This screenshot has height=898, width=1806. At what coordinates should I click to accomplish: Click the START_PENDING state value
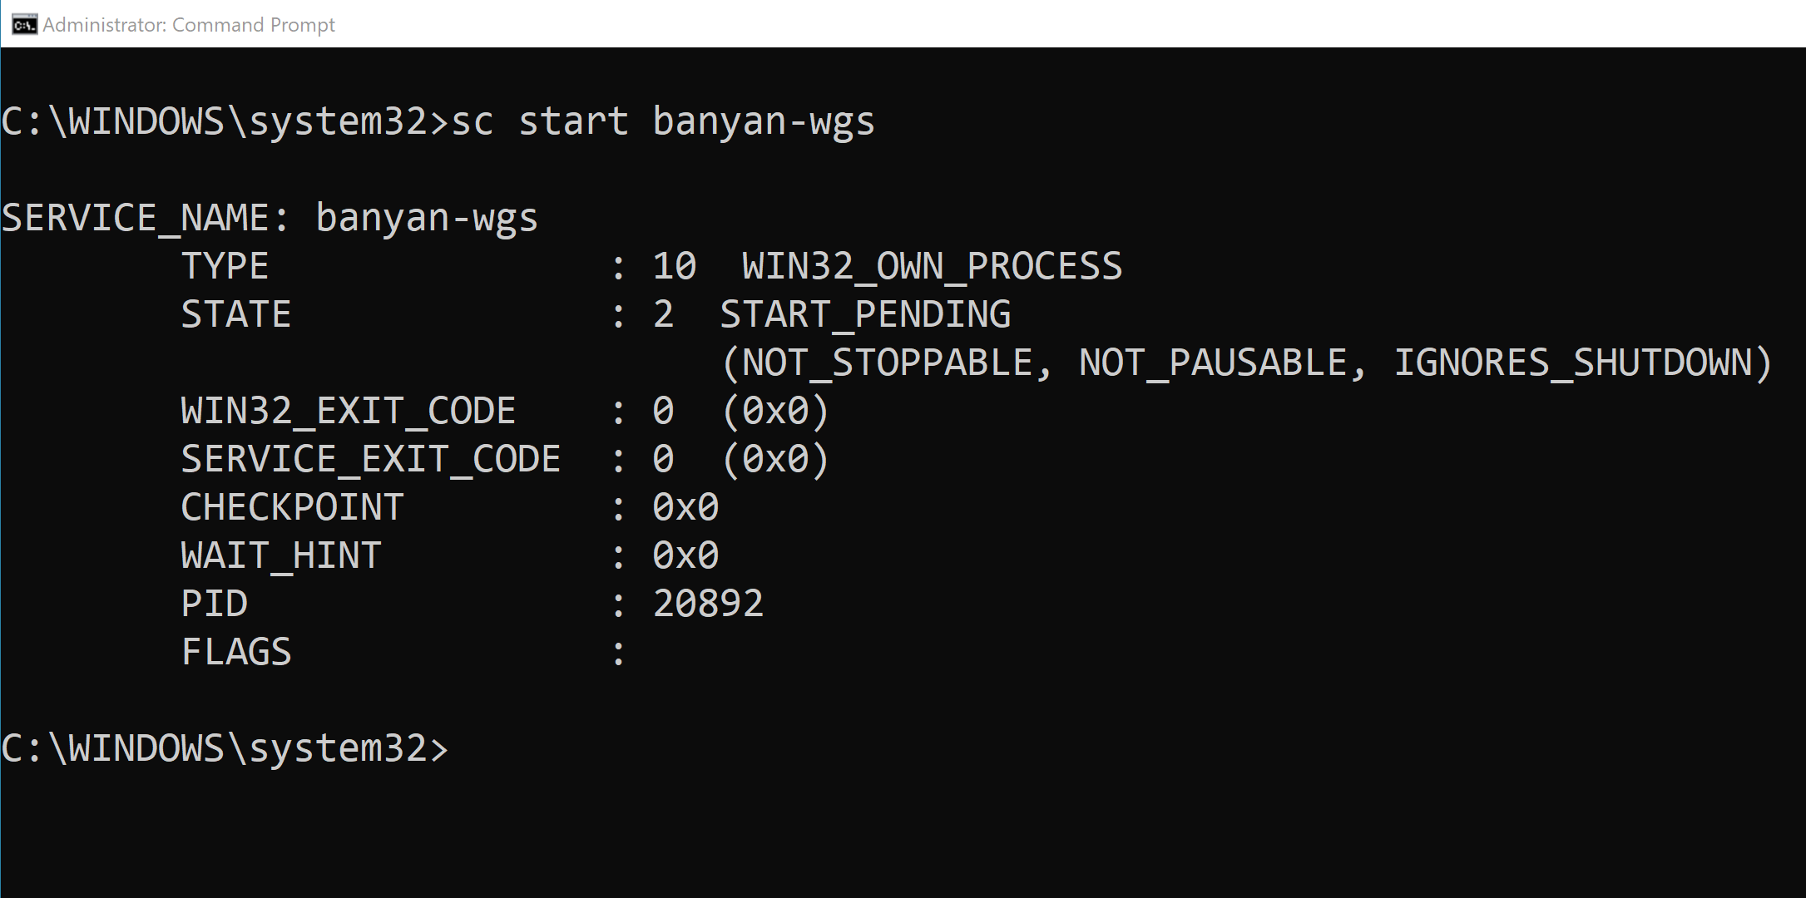coord(865,314)
